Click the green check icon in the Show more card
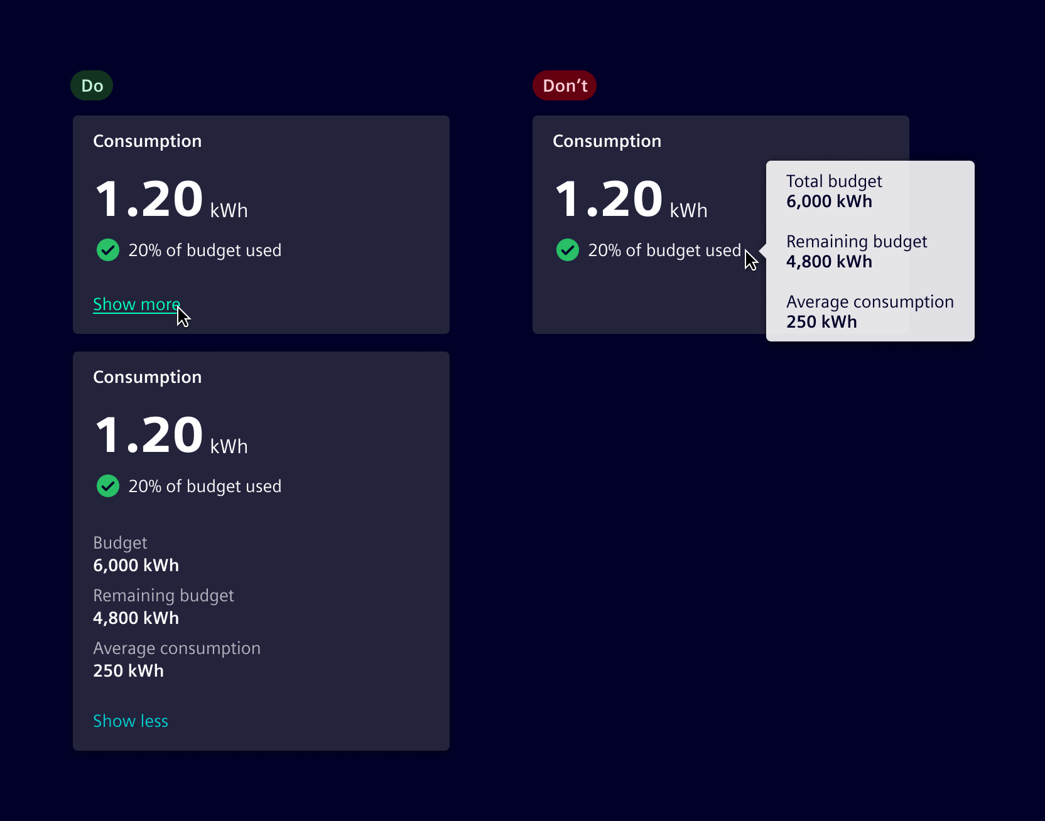This screenshot has height=821, width=1045. coord(108,250)
